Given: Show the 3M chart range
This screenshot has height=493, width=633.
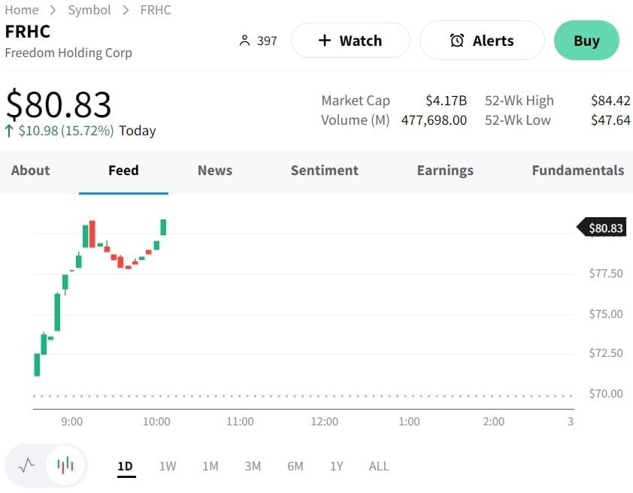Looking at the screenshot, I should (x=253, y=466).
